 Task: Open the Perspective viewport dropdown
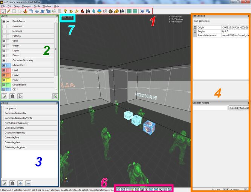coord(67,17)
